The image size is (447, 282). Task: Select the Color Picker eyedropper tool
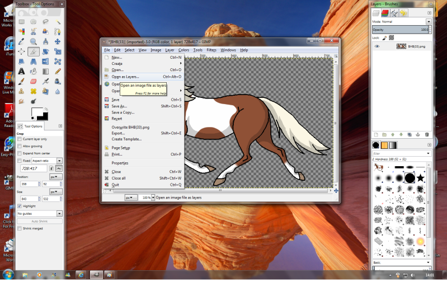coord(21,41)
